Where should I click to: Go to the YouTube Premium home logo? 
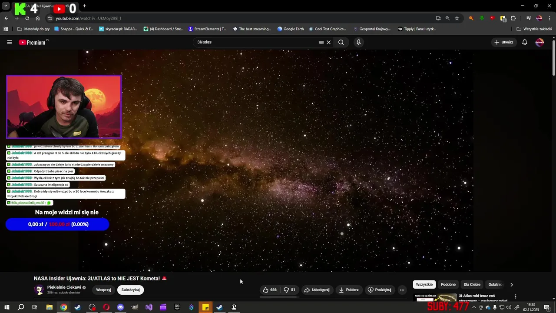[33, 42]
